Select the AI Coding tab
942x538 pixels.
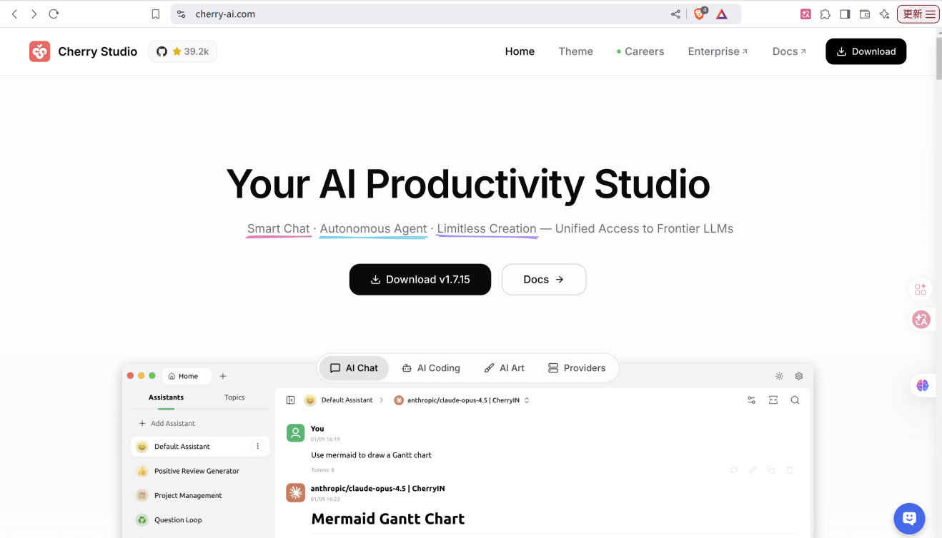tap(431, 368)
